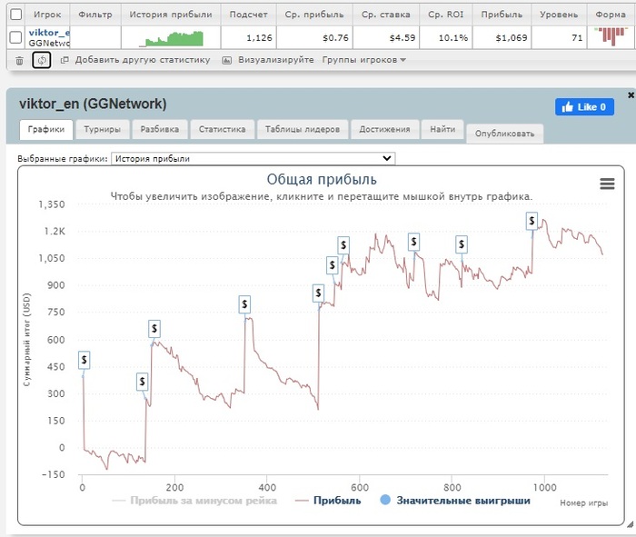
Task: Open the Статистика tab
Action: [223, 129]
